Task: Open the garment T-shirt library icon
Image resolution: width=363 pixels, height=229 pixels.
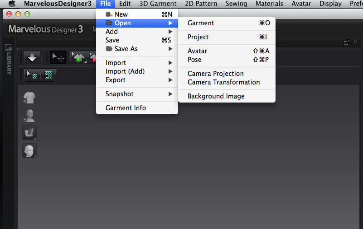Action: (x=29, y=98)
